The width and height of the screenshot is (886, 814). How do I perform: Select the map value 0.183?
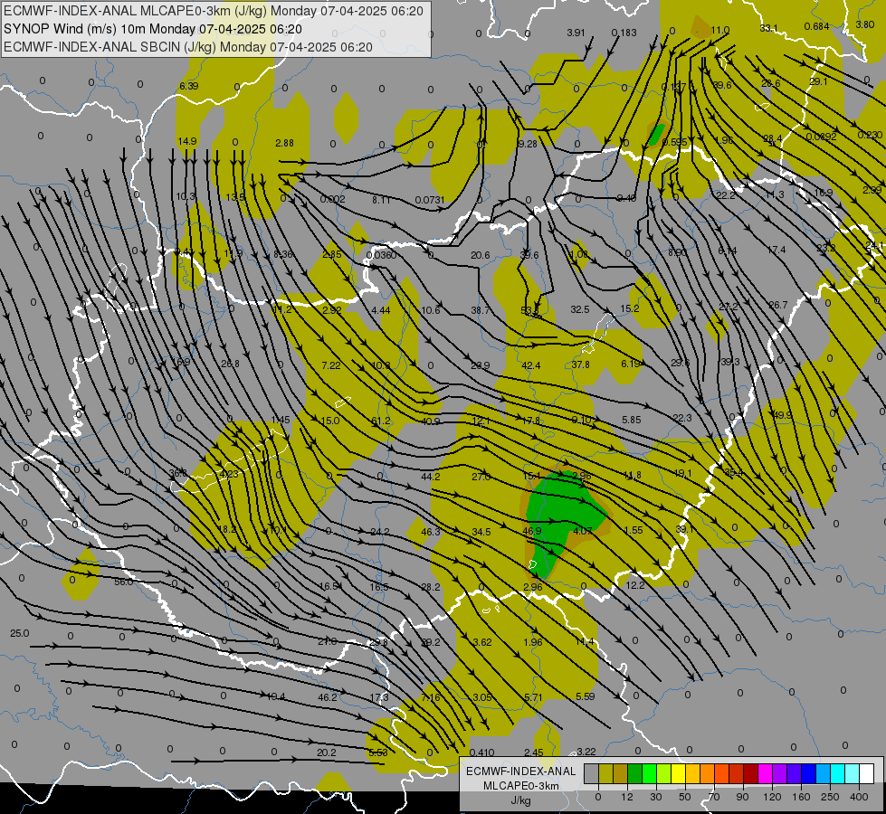pyautogui.click(x=624, y=33)
